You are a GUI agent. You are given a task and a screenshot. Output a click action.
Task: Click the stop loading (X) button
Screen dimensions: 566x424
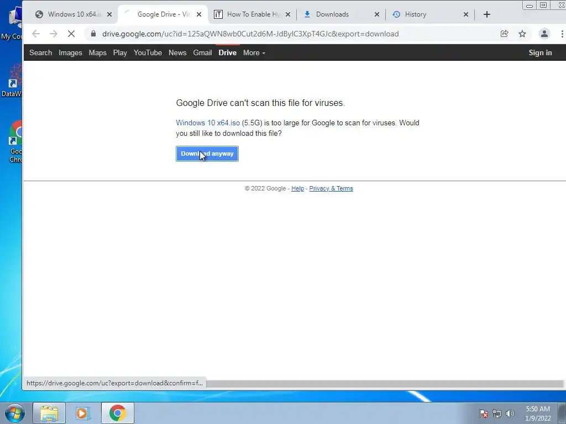coord(71,34)
